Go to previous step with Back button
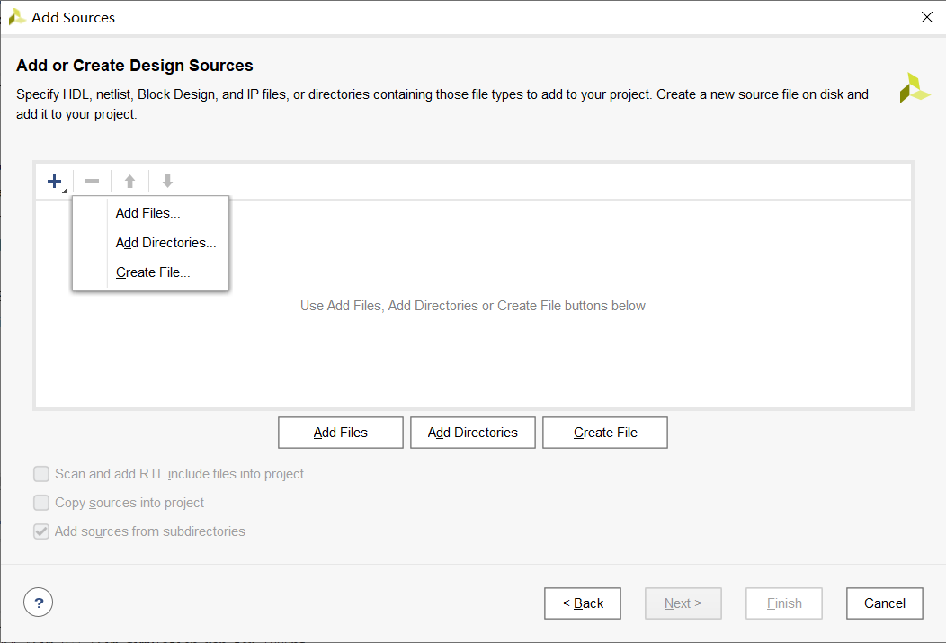The image size is (946, 643). [583, 603]
